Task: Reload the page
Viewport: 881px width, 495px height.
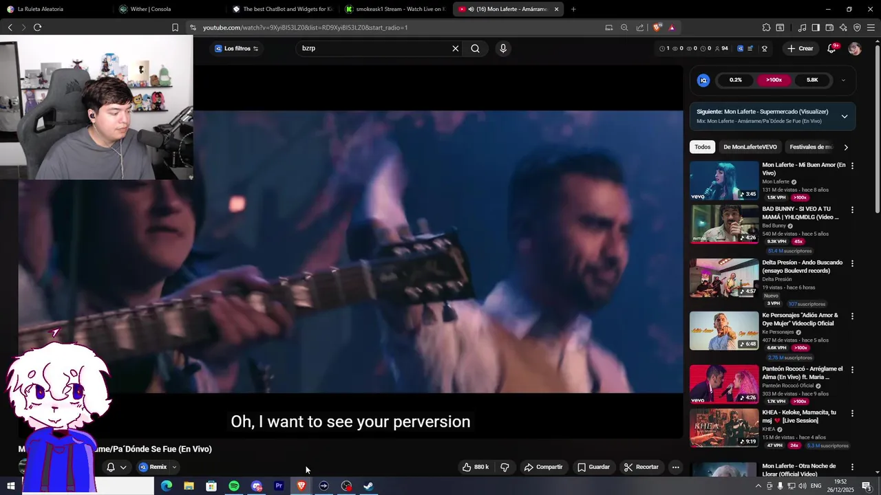Action: 37,27
